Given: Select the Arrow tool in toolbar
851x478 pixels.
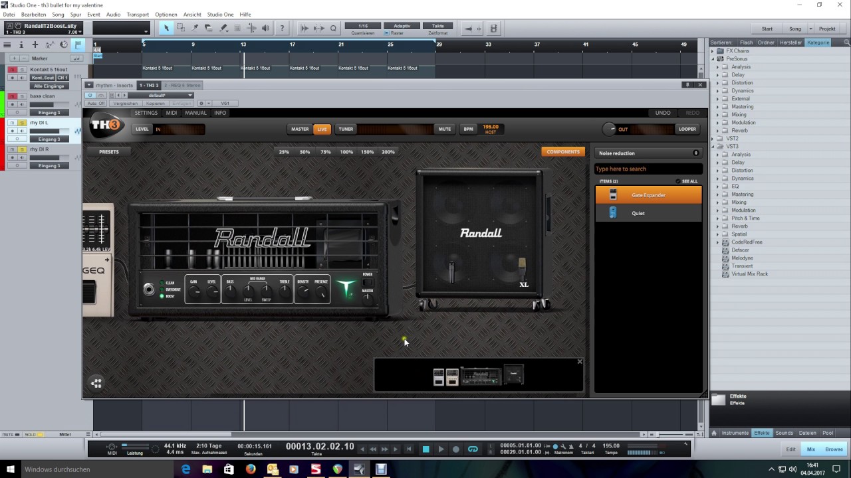Looking at the screenshot, I should click(x=166, y=28).
